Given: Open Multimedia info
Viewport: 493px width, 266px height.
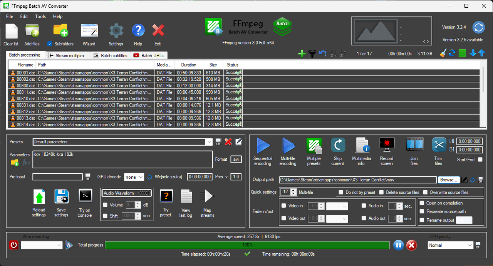Looking at the screenshot, I should [x=362, y=146].
